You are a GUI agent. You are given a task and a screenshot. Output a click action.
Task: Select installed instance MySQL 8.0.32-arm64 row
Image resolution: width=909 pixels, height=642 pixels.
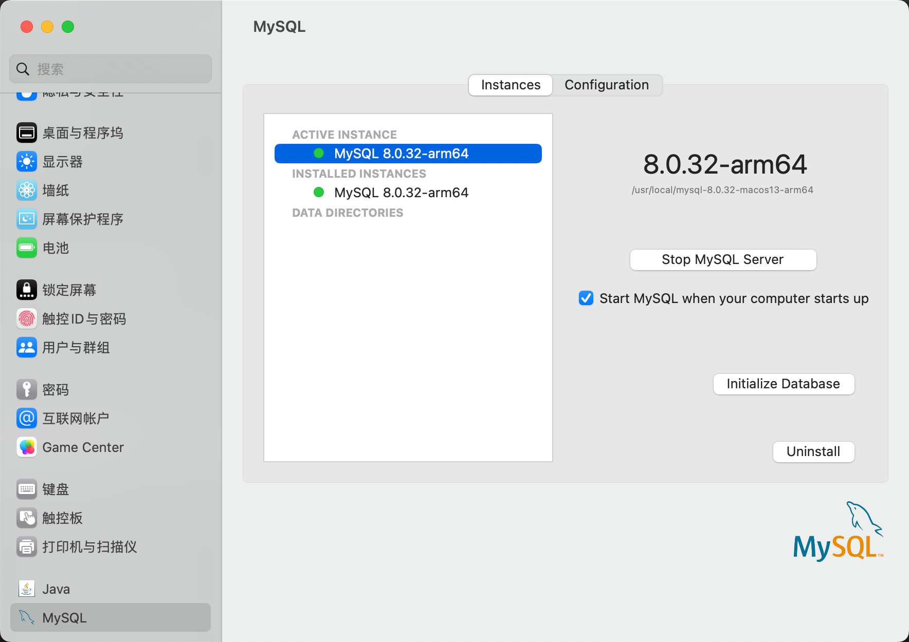point(408,193)
